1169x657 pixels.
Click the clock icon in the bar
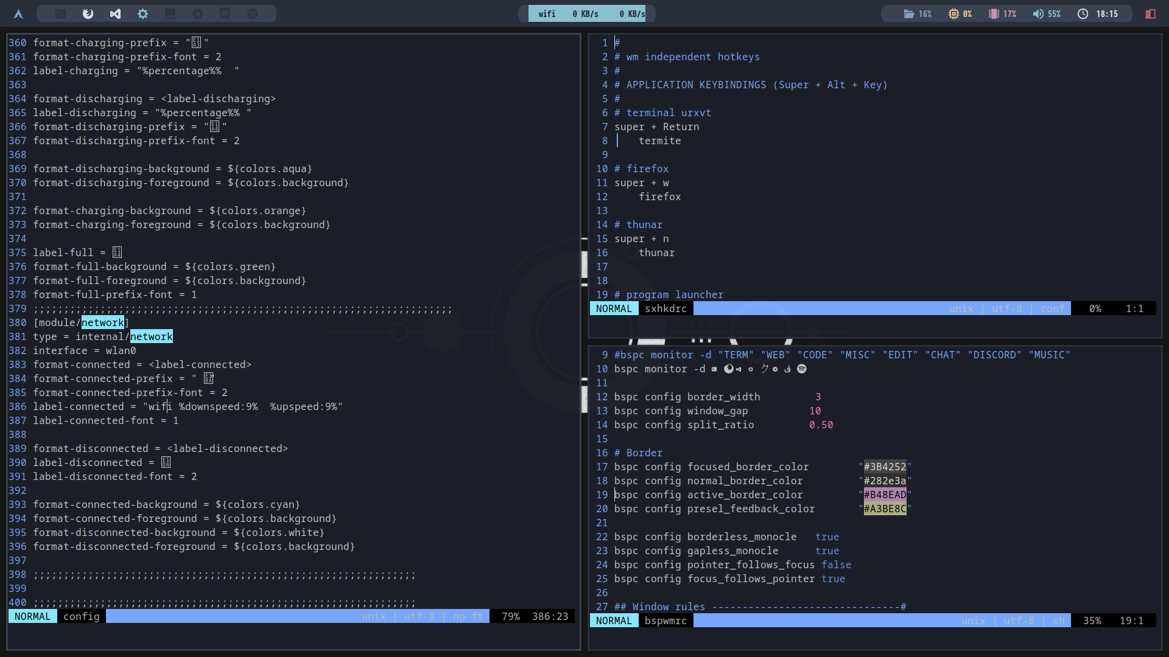coord(1083,13)
